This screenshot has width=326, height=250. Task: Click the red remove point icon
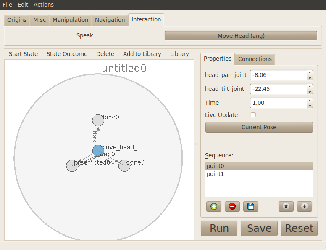point(232,206)
